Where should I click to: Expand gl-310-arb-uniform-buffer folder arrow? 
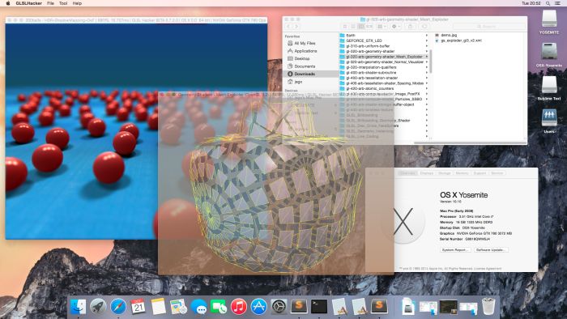coord(426,46)
